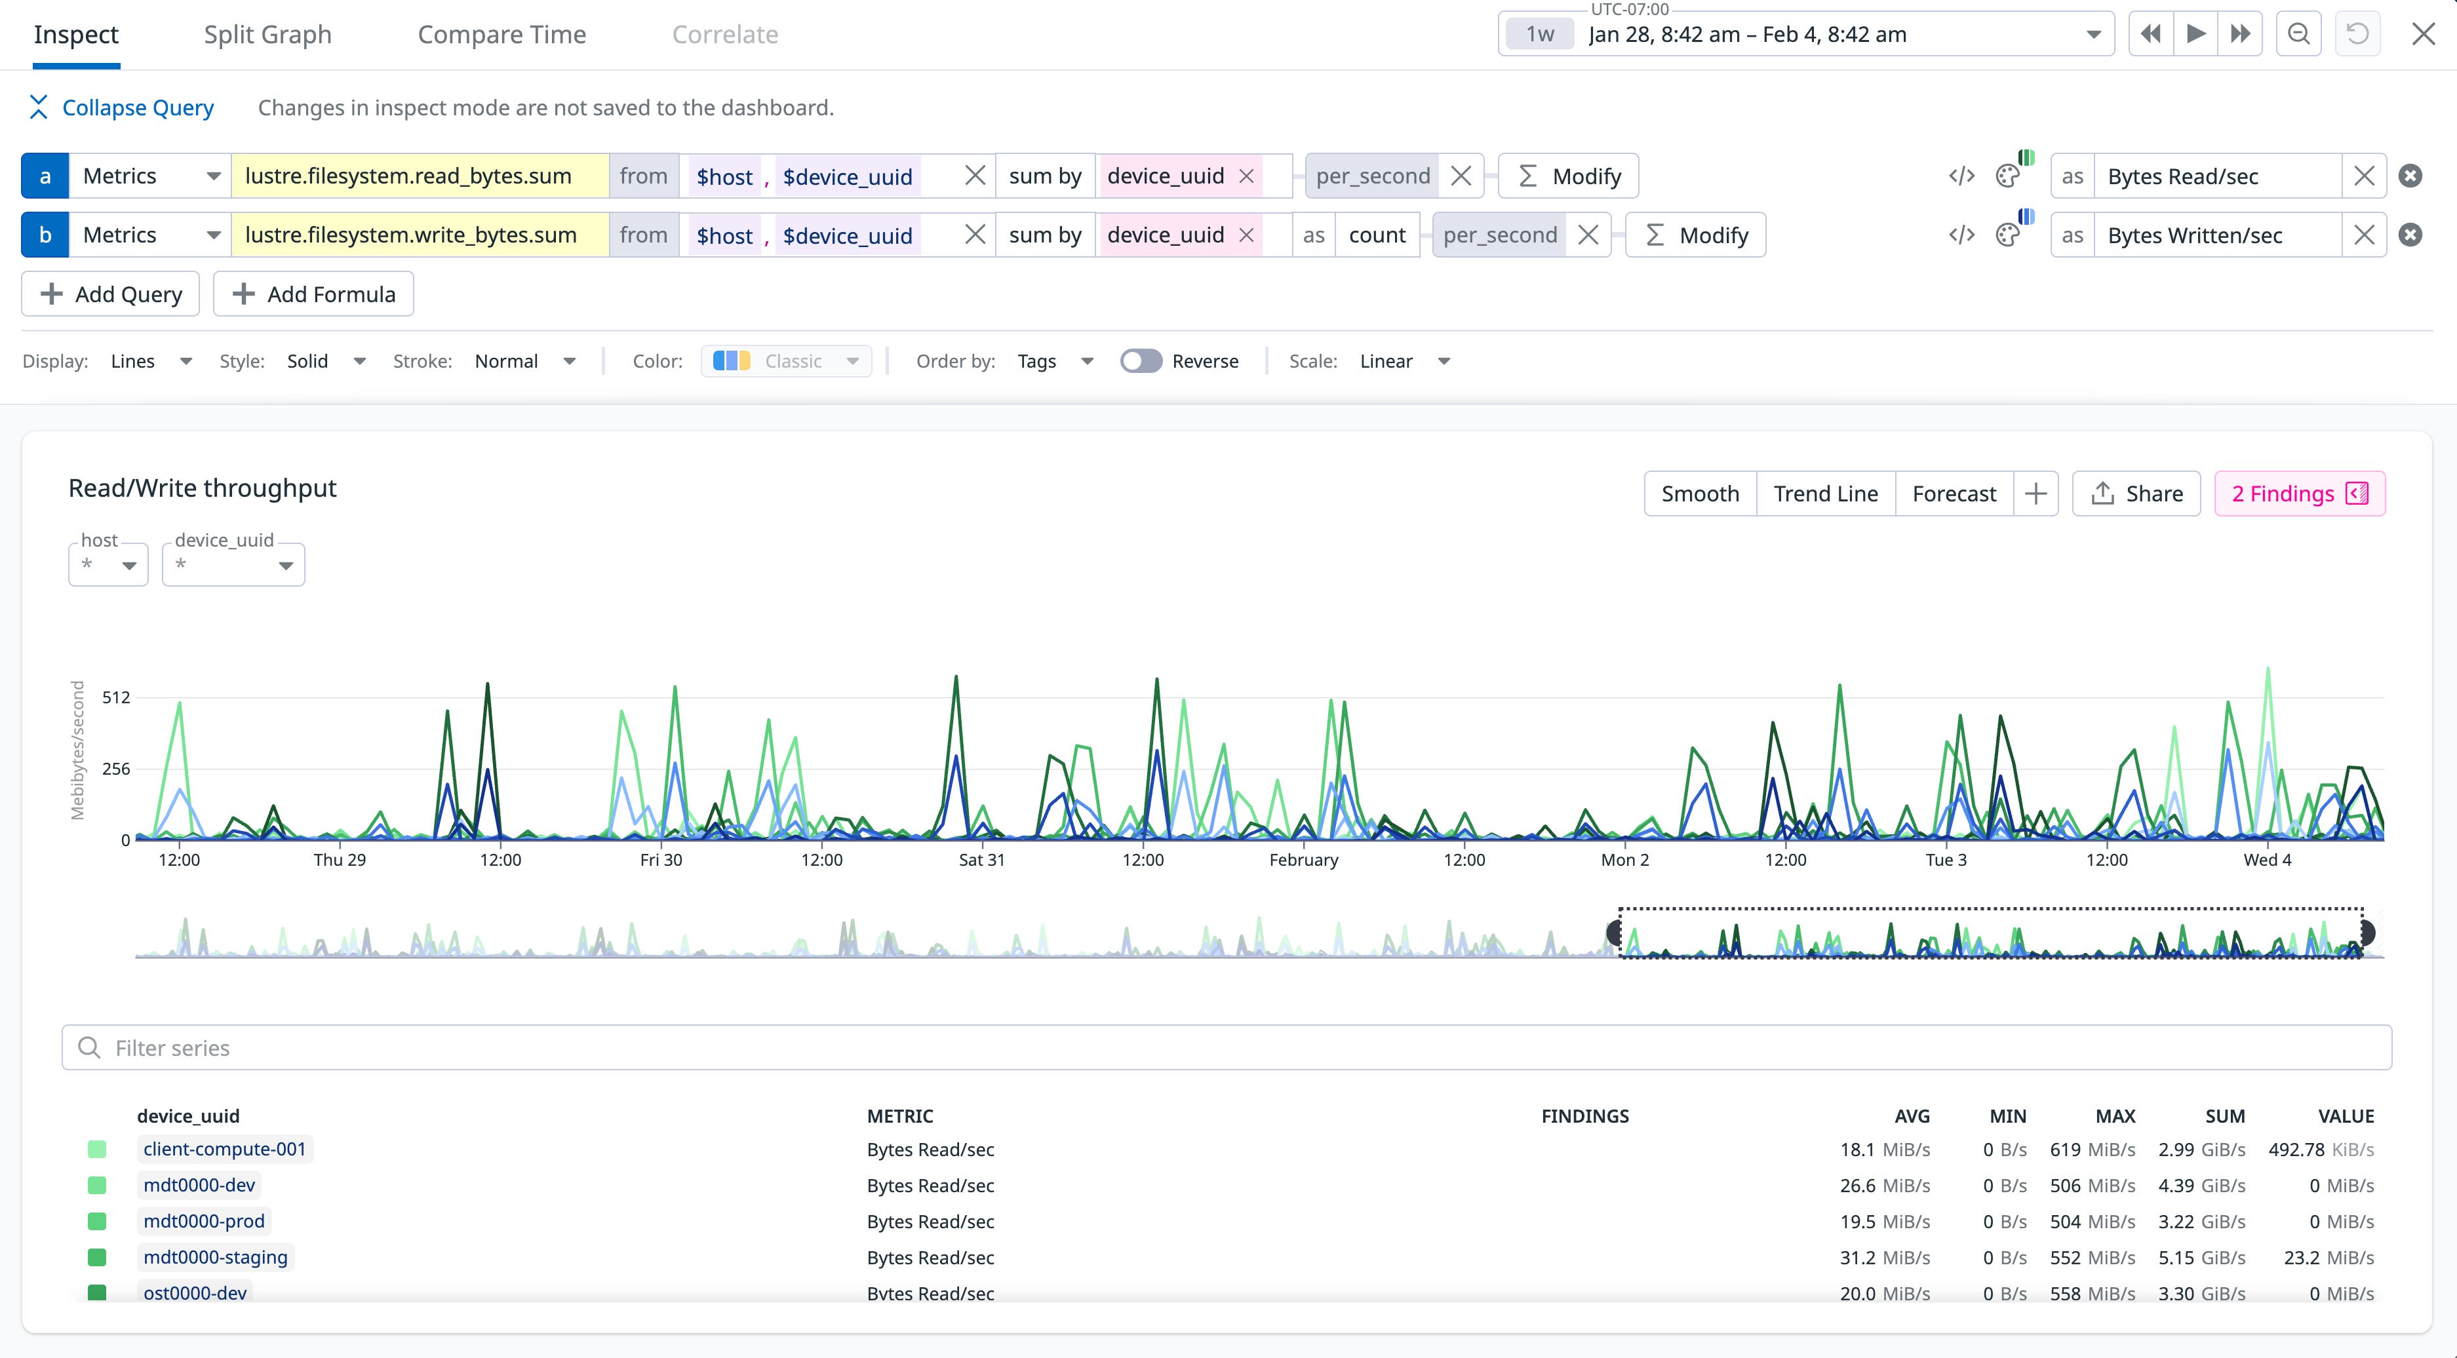Switch to the Compare Time tab
The width and height of the screenshot is (2457, 1358).
click(x=501, y=33)
